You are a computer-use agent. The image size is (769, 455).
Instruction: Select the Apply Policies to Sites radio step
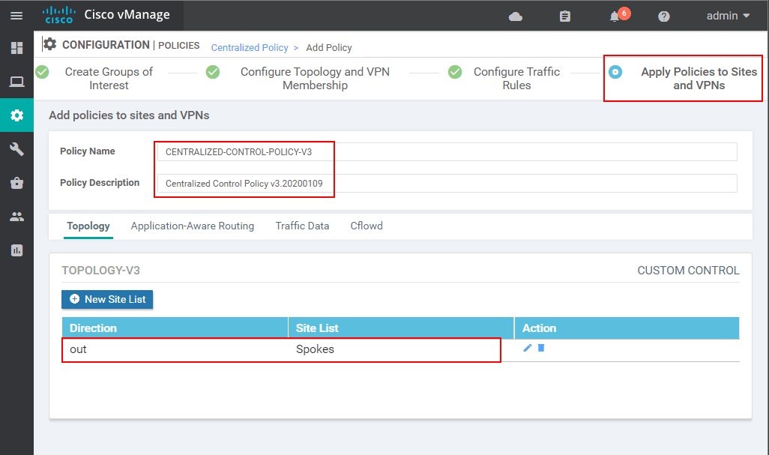(x=616, y=72)
